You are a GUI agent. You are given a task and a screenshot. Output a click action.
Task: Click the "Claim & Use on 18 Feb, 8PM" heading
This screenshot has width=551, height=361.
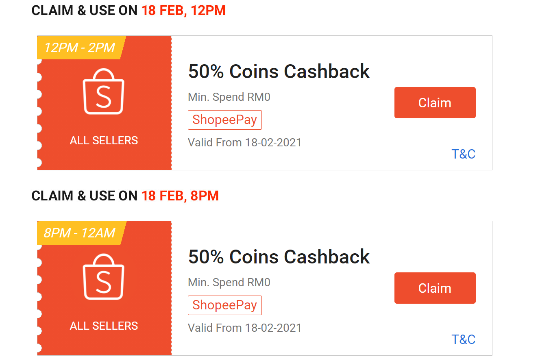point(125,196)
